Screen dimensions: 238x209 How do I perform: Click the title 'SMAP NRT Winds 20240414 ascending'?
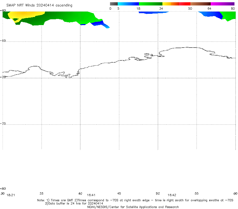point(39,5)
